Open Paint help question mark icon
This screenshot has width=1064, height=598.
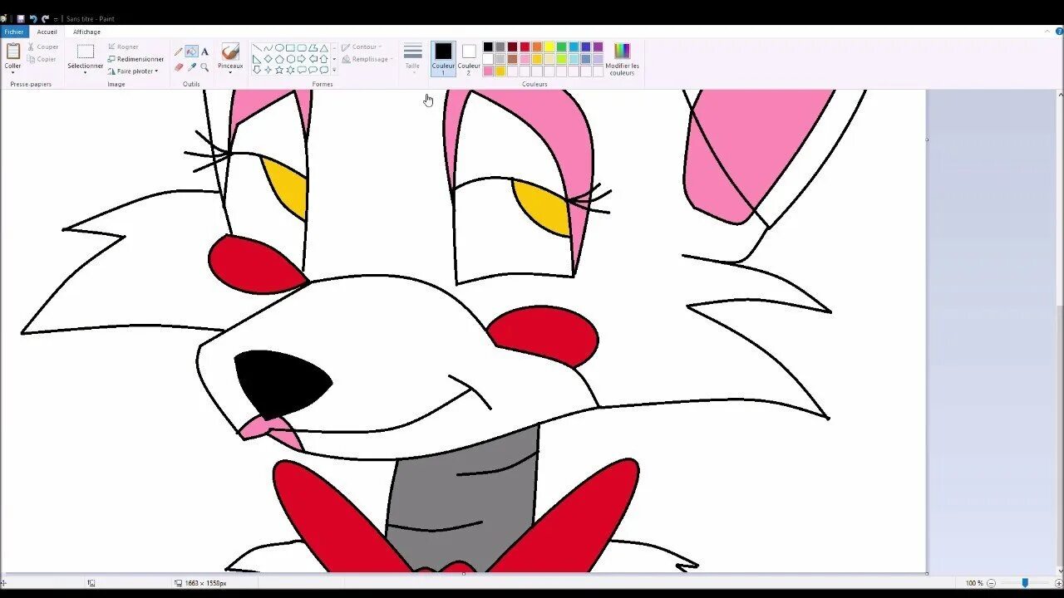click(1059, 32)
